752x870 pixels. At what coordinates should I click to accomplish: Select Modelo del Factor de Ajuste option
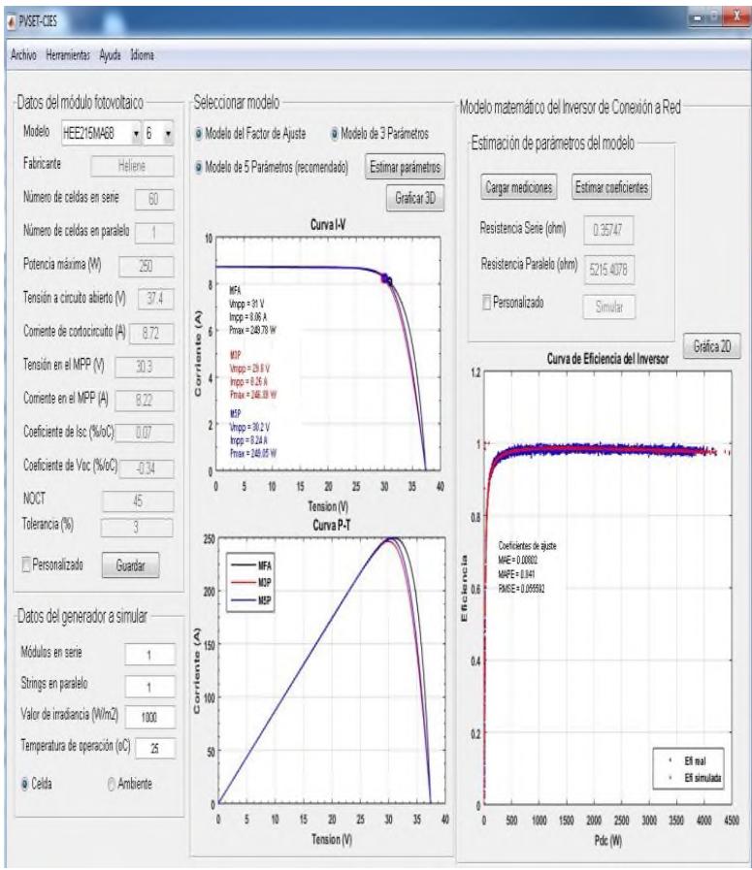[x=200, y=133]
